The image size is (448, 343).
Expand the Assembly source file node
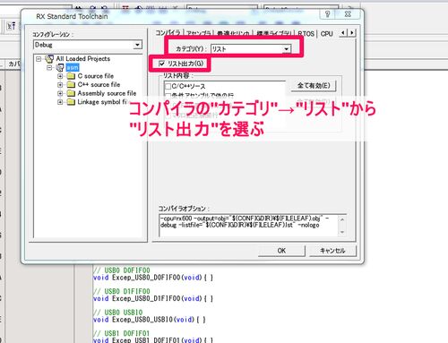point(60,93)
